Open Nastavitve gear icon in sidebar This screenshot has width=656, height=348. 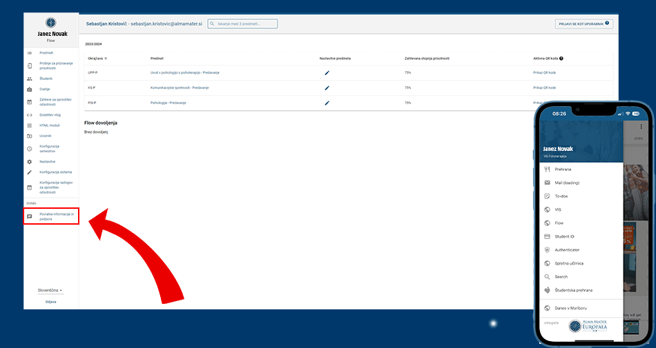pos(29,161)
